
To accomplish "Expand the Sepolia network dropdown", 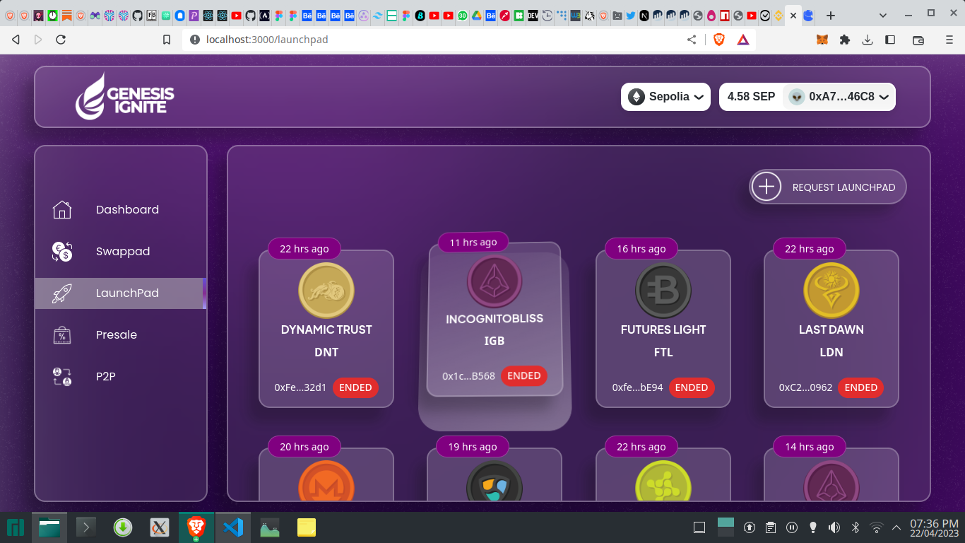I will tap(665, 97).
